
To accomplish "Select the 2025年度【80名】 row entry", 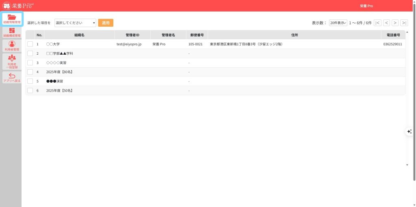I will click(59, 72).
